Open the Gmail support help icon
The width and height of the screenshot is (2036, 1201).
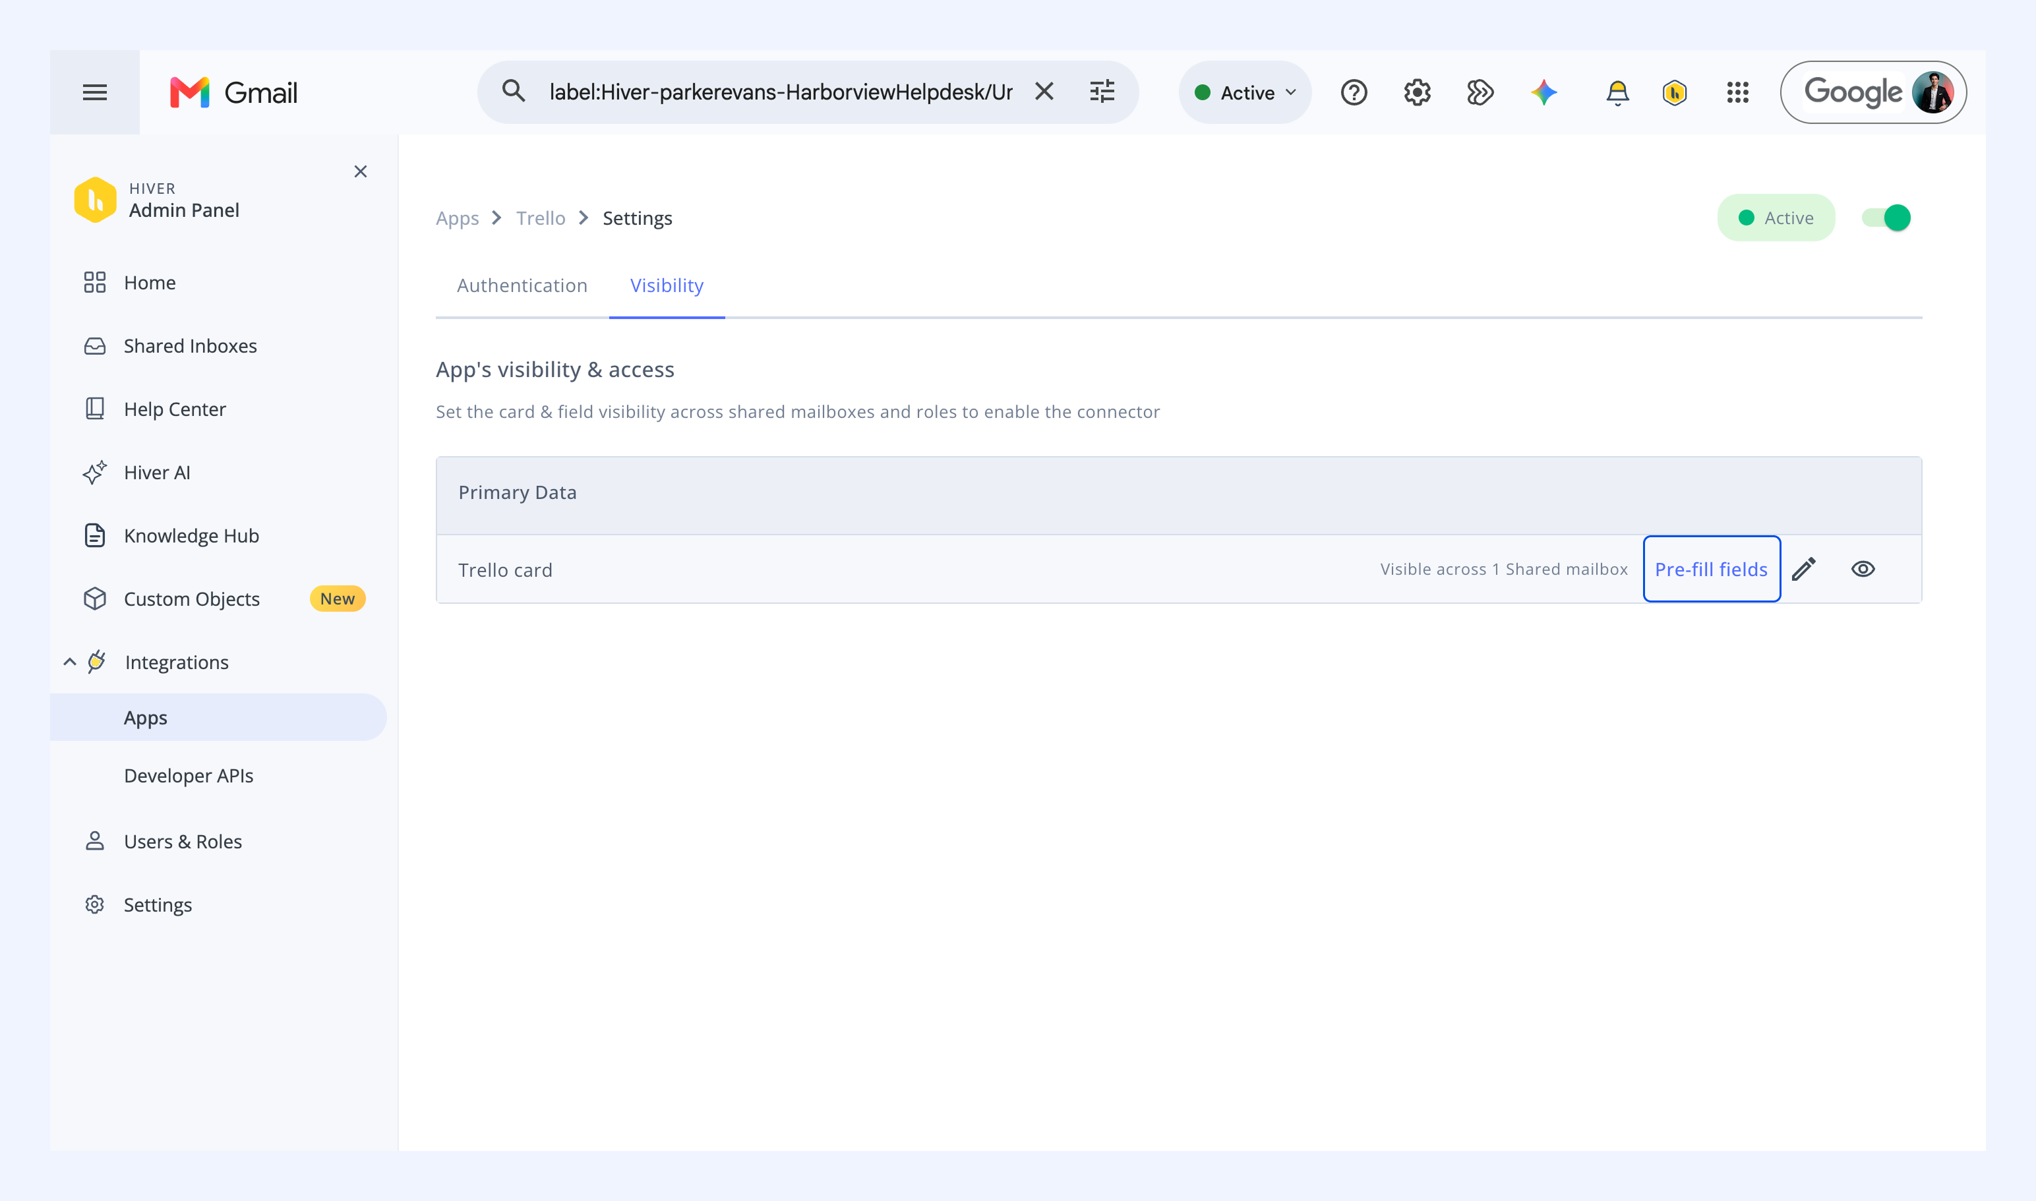(x=1354, y=92)
